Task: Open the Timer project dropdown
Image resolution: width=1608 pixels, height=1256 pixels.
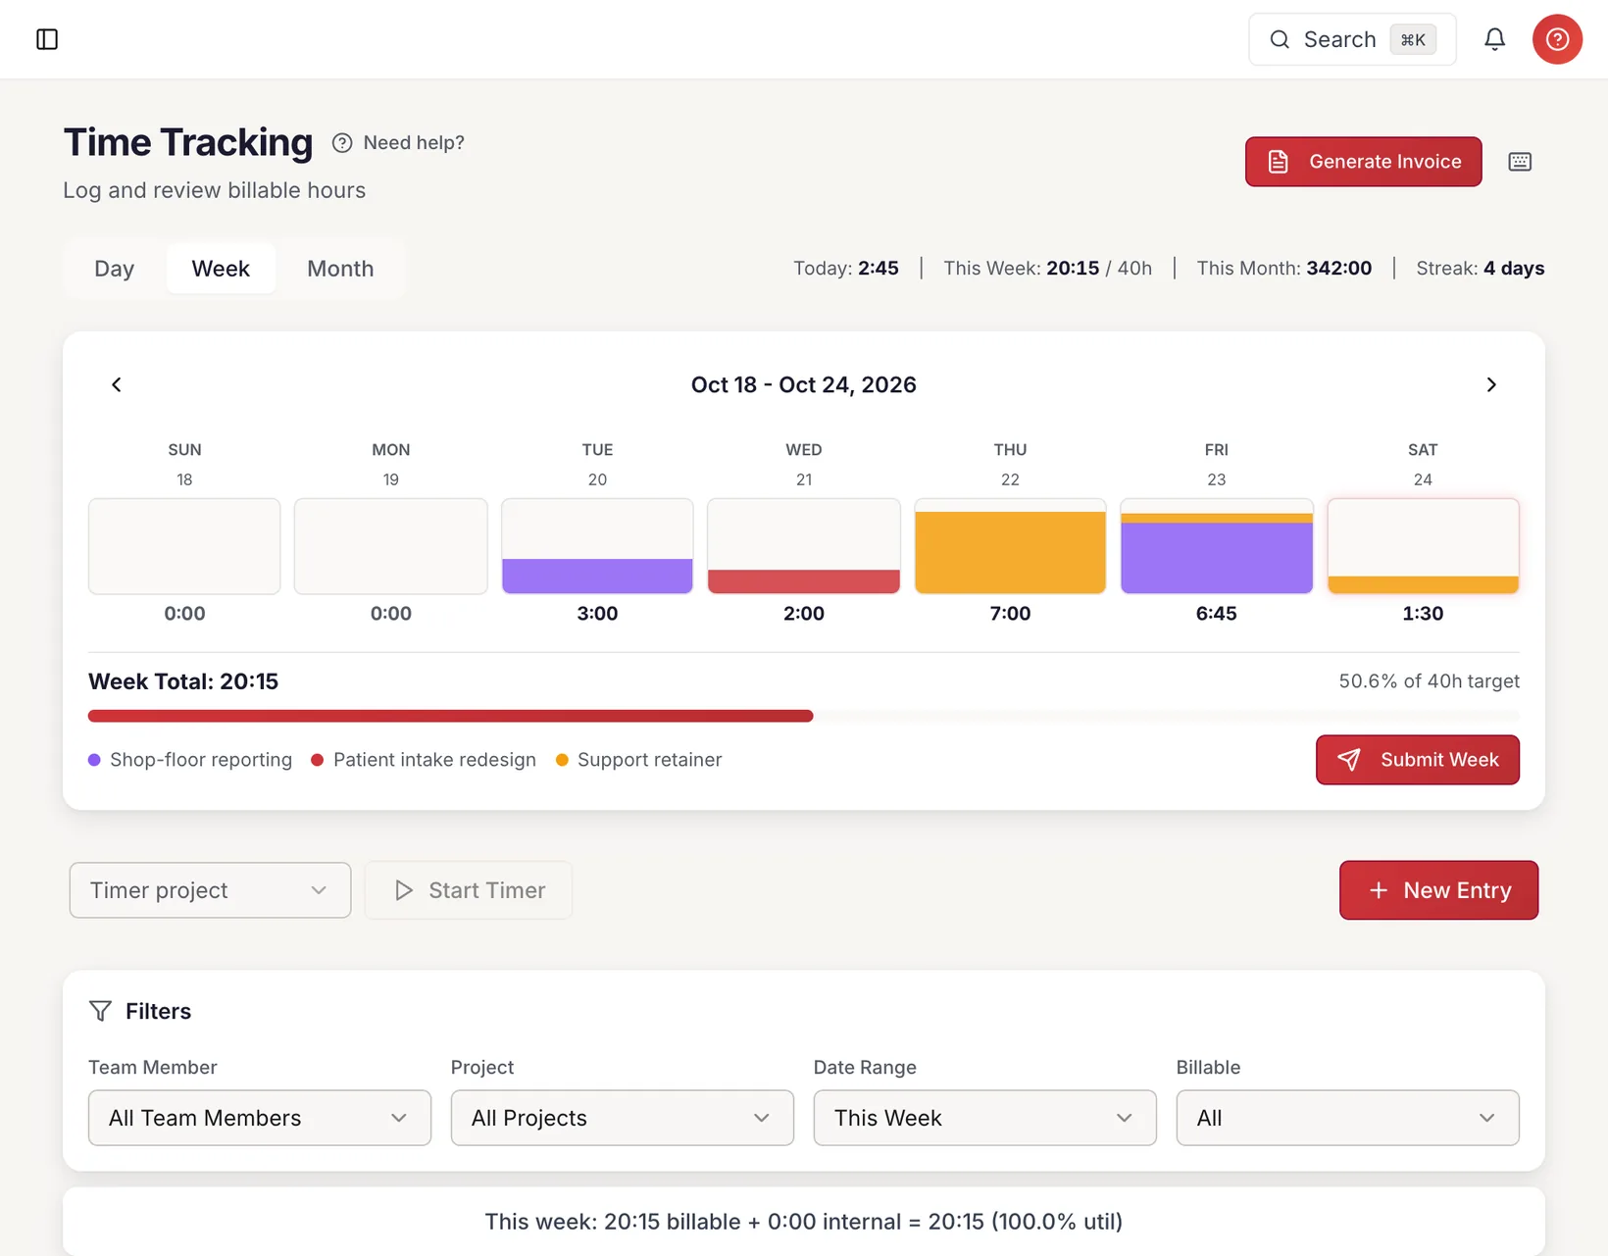Action: click(x=210, y=890)
